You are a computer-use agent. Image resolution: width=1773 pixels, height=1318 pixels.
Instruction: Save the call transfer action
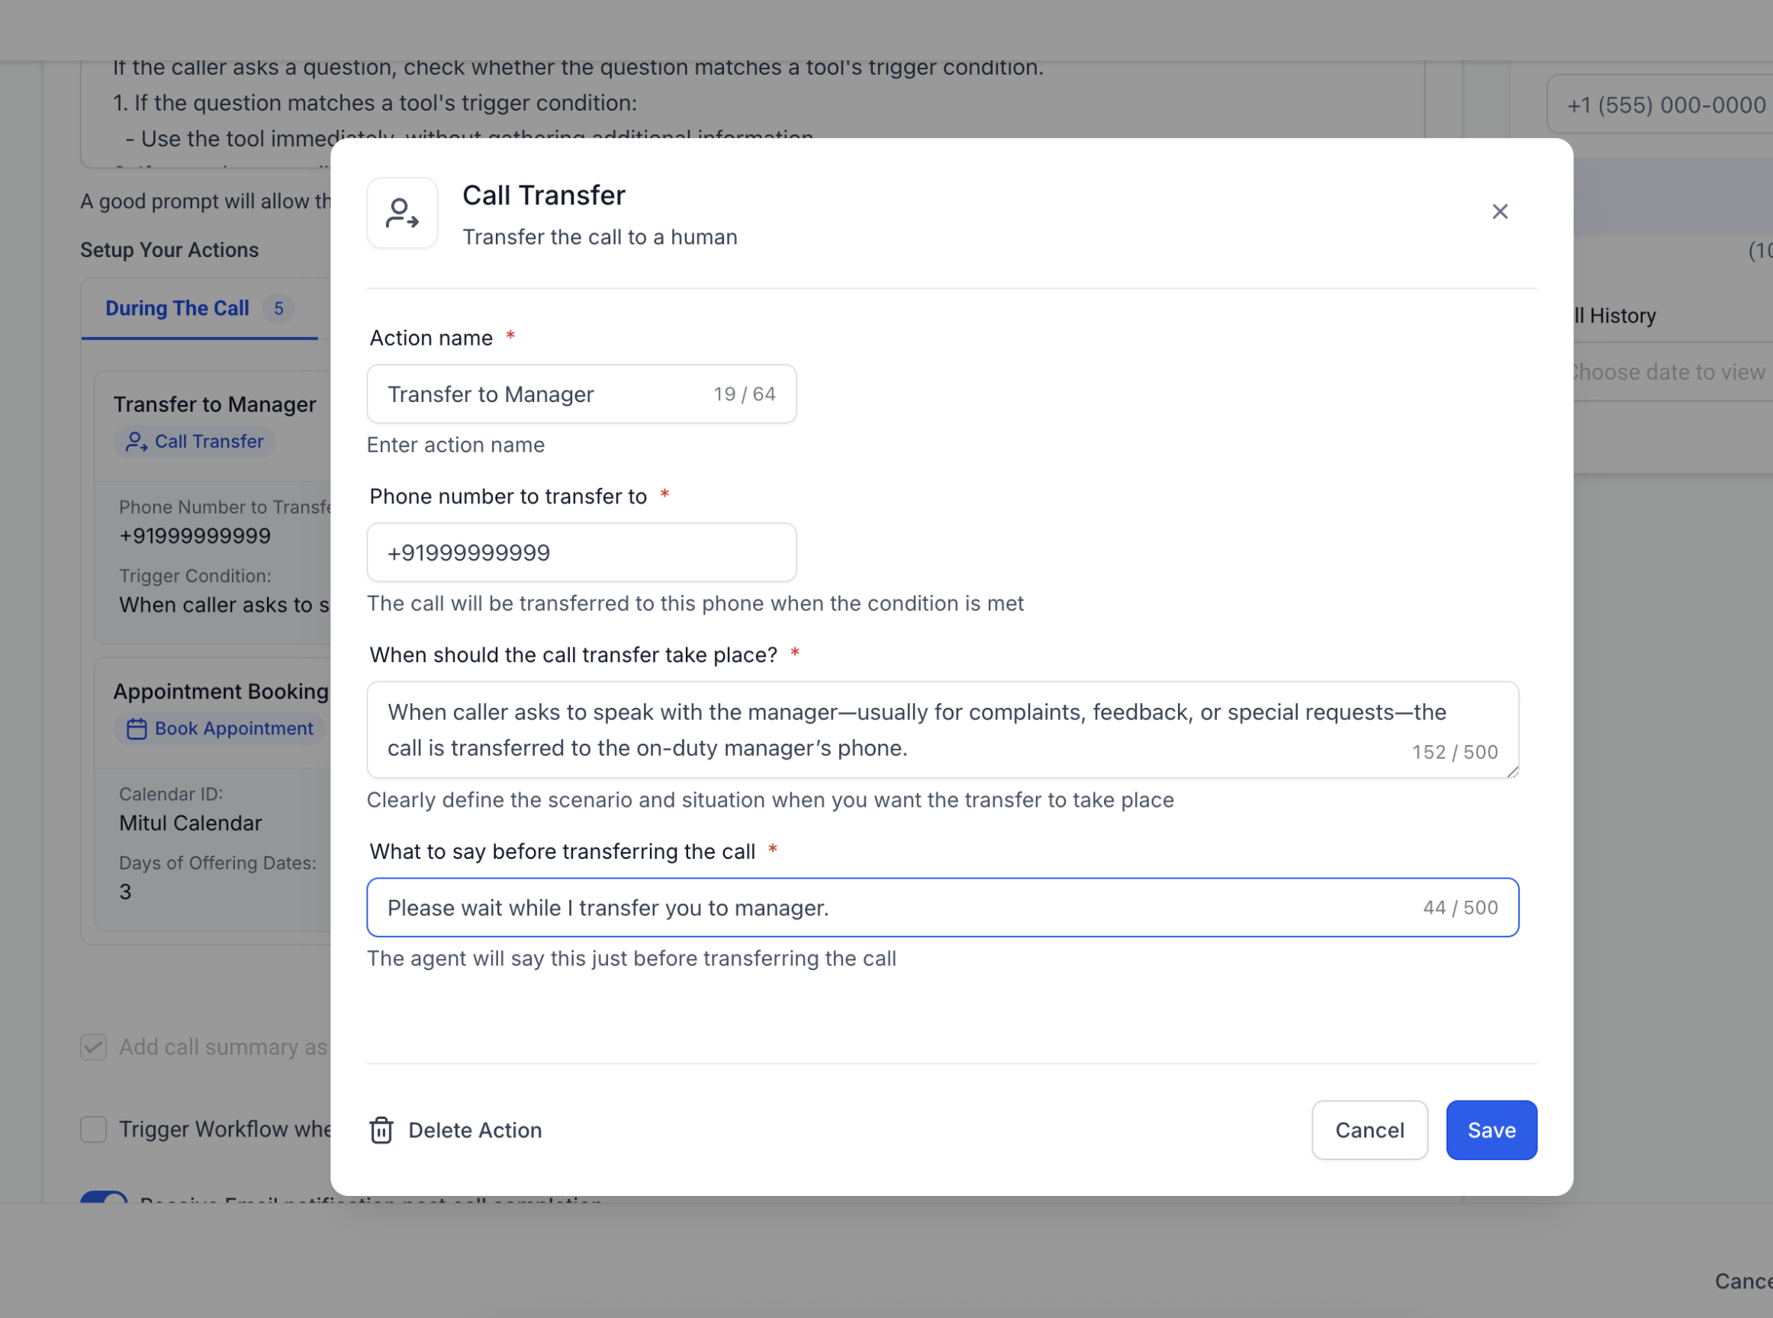point(1491,1130)
